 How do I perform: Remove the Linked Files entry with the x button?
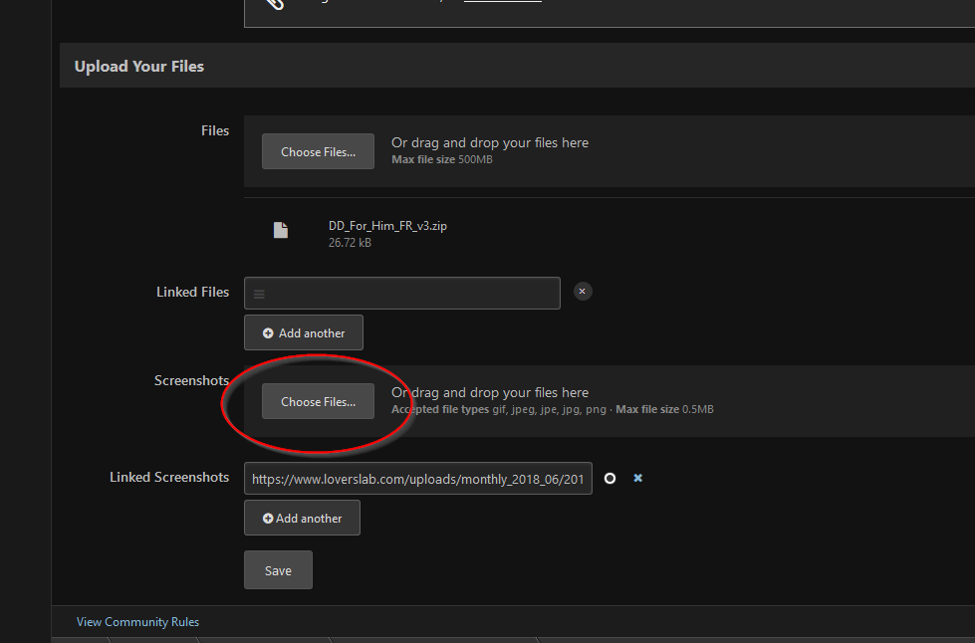[583, 292]
